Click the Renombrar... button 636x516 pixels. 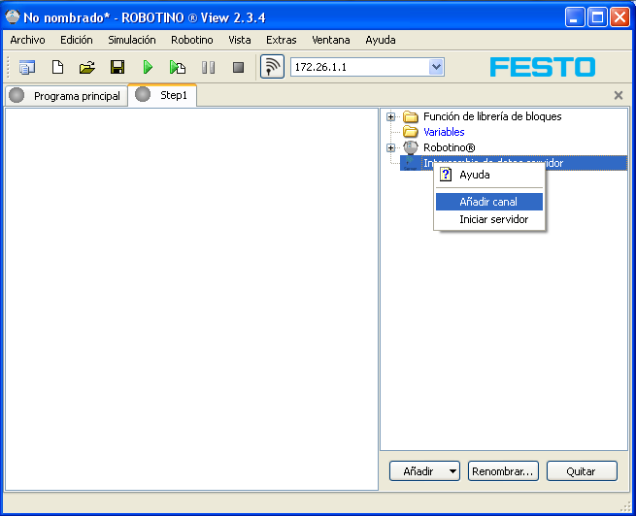click(x=503, y=471)
